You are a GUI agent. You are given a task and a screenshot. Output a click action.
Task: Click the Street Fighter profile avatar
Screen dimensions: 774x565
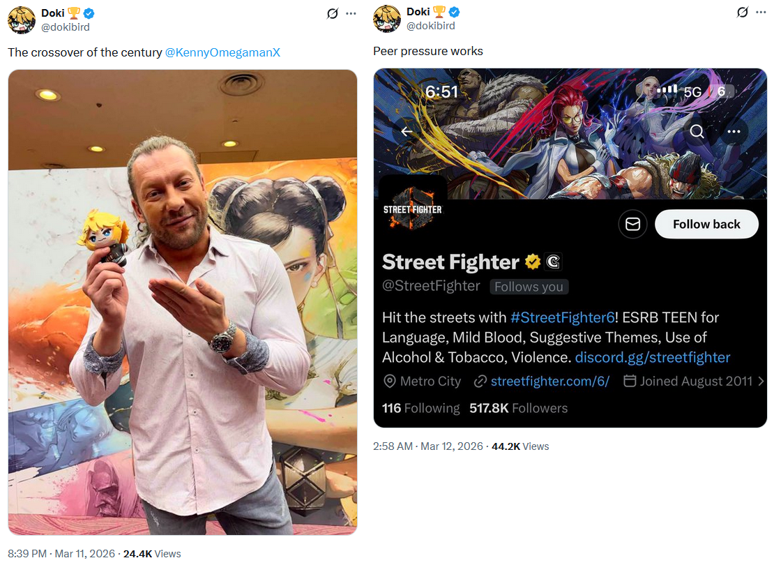[413, 210]
